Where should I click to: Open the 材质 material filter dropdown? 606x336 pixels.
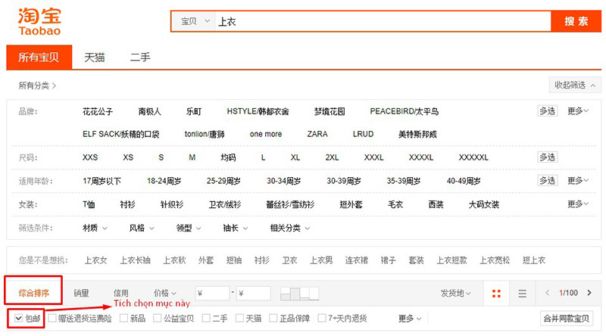(x=95, y=228)
